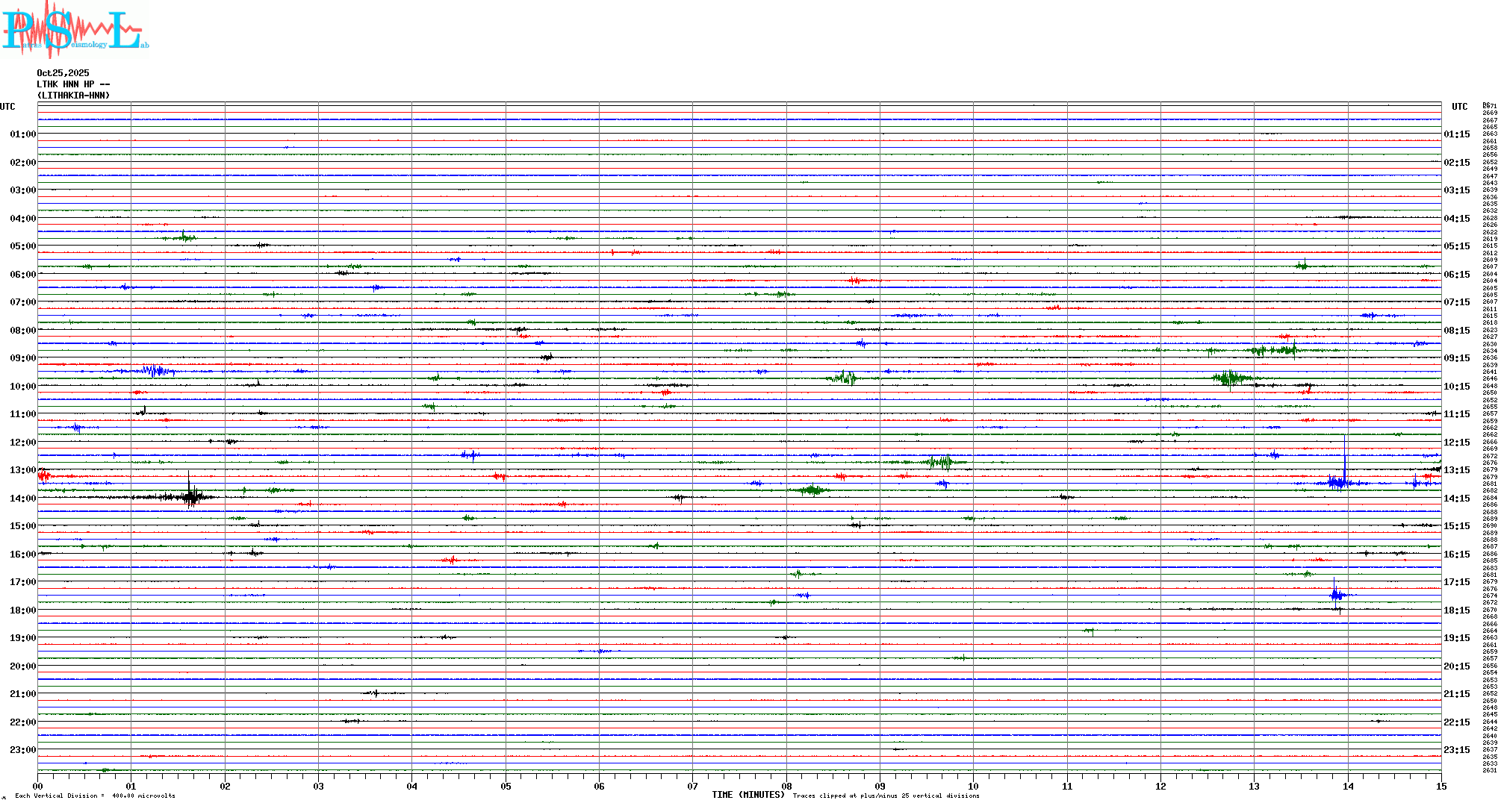The image size is (1501, 806).
Task: Click the TIME (MINUTES) axis title
Action: [748, 795]
